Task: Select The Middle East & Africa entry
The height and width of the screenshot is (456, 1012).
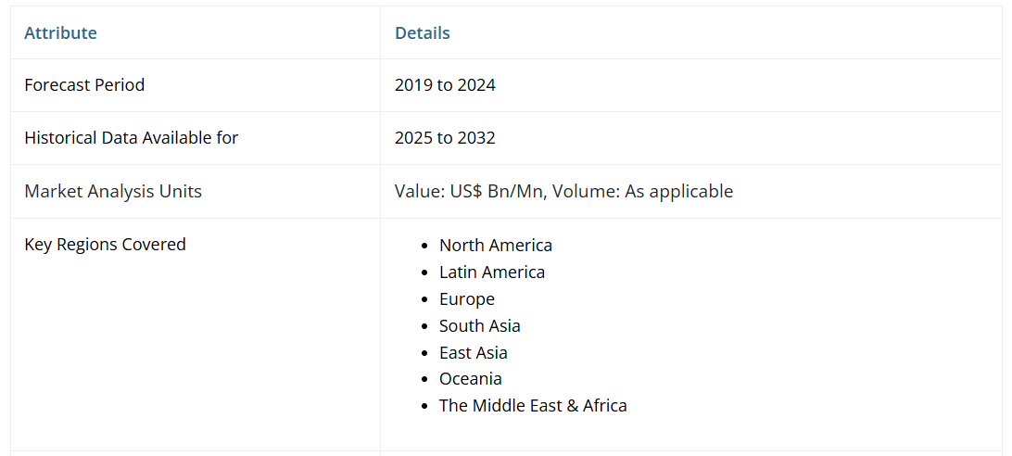Action: tap(533, 405)
